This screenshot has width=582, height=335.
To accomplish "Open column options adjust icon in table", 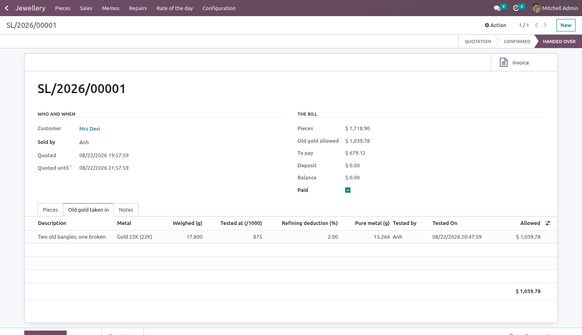I will tap(548, 223).
